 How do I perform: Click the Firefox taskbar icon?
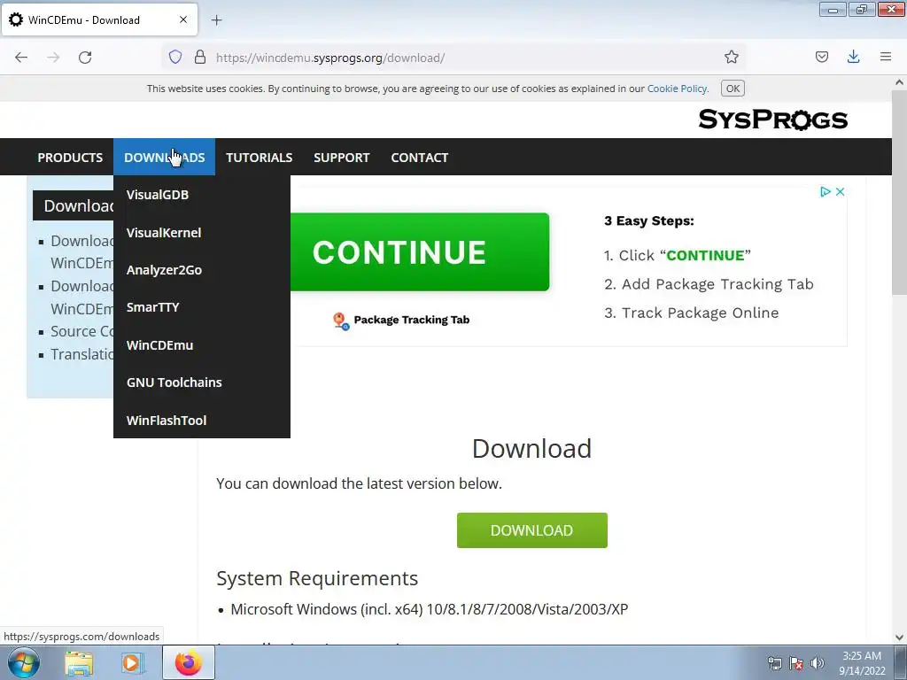pos(189,662)
